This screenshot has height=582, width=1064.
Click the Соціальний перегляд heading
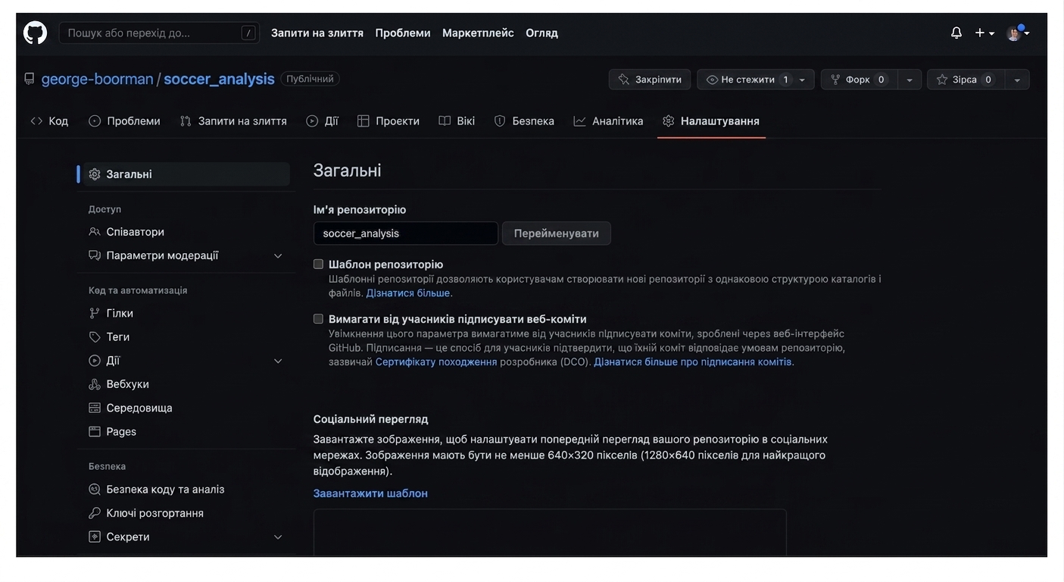(371, 419)
